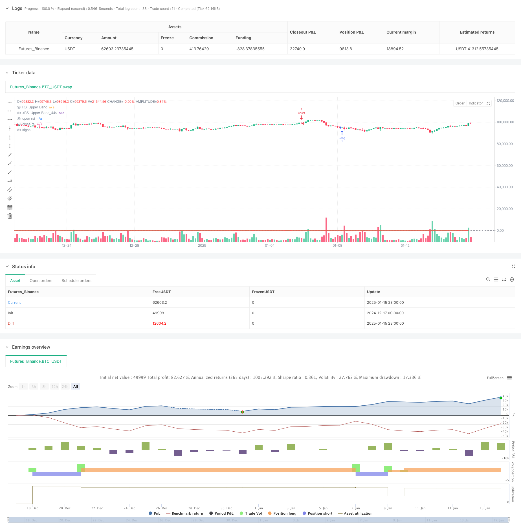Screen dimensions: 521x531
Task: Set zoom range to 3h
Action: click(x=34, y=387)
